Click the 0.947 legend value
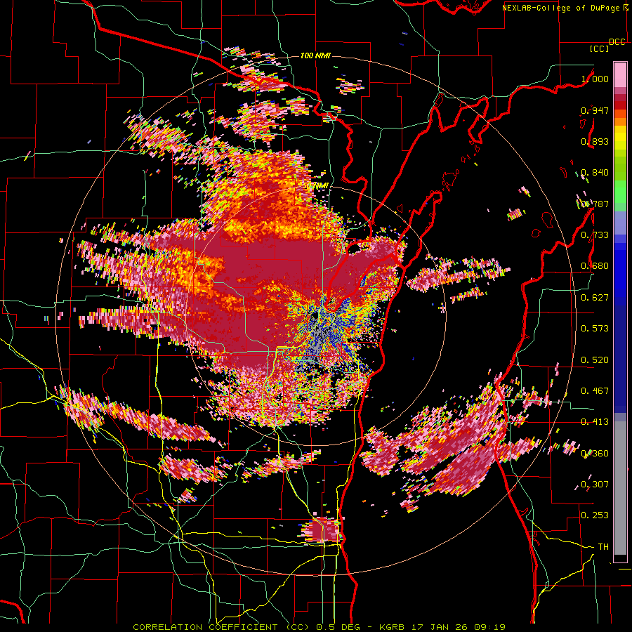This screenshot has width=632, height=632. point(595,110)
